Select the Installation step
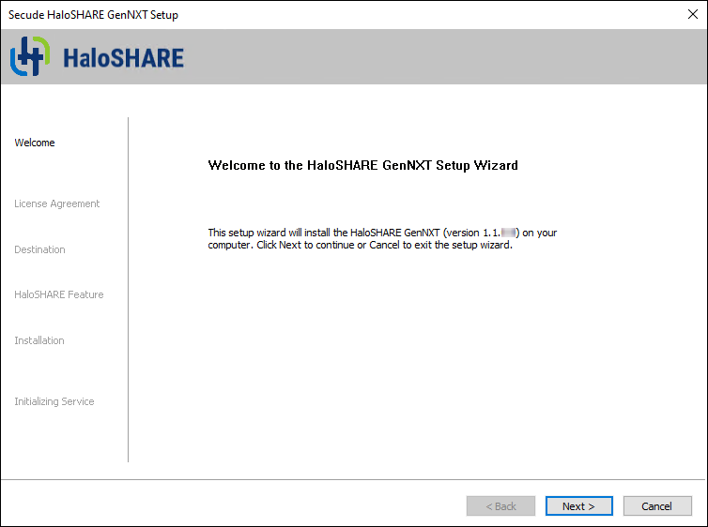 tap(39, 340)
